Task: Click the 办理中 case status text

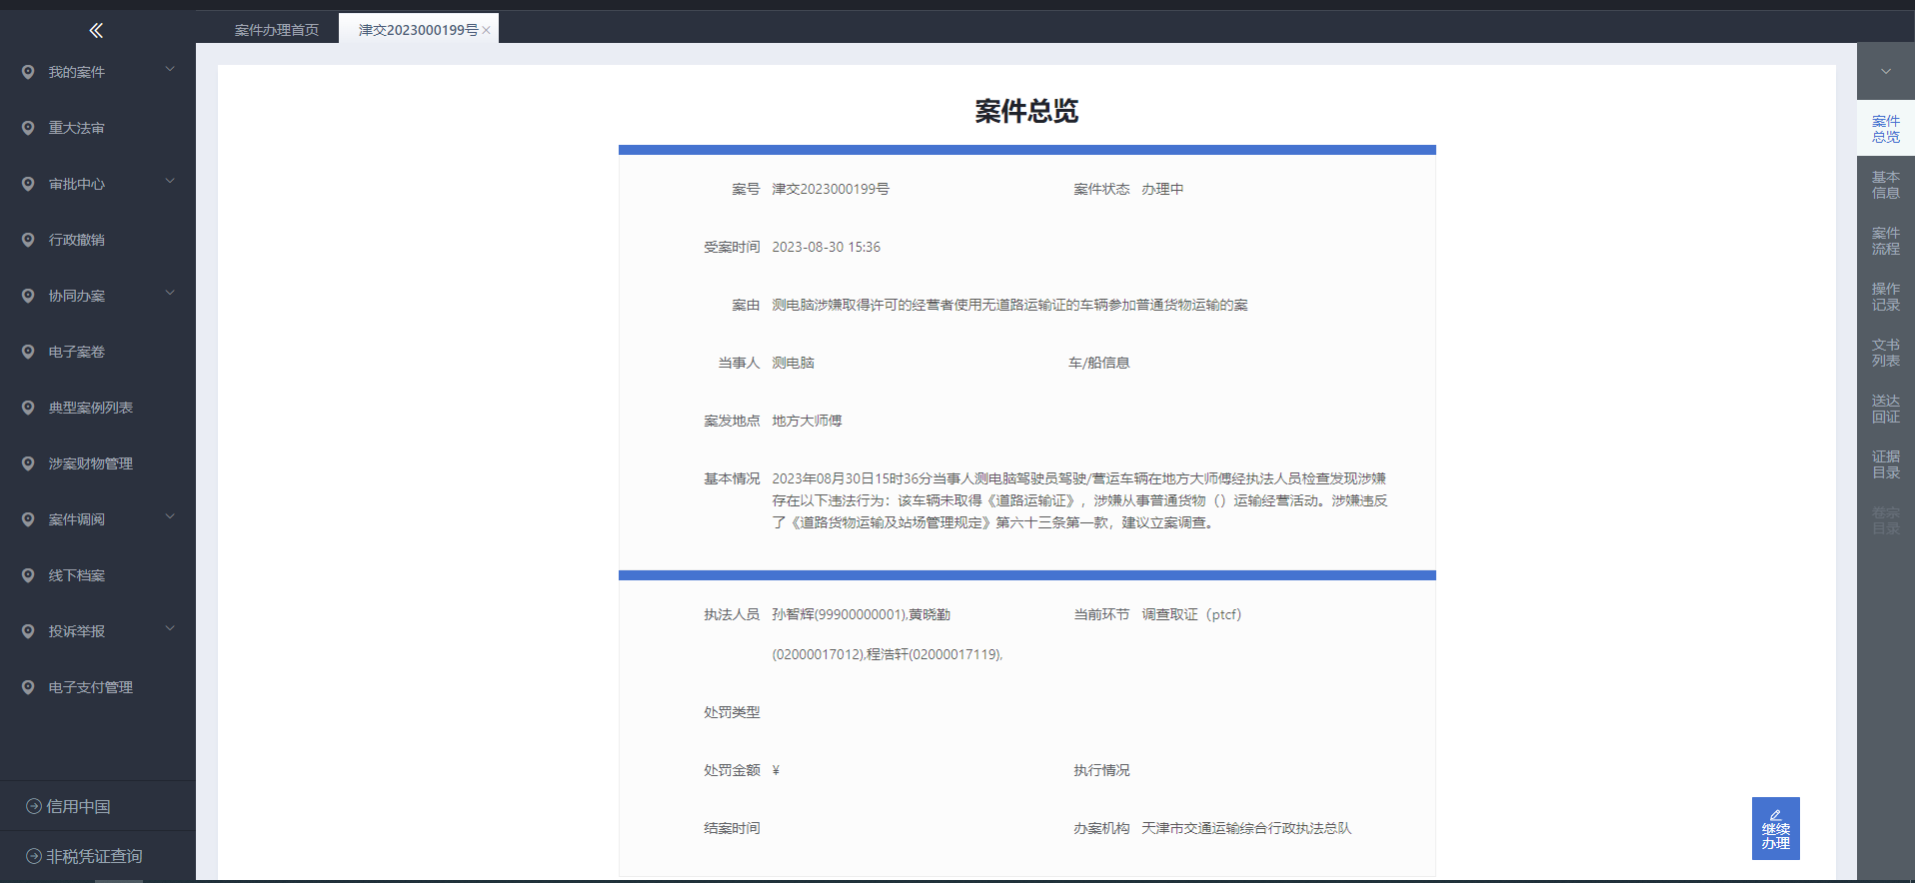Action: tap(1162, 189)
